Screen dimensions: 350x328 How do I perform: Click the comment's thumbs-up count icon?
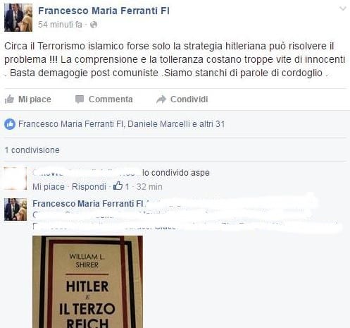[118, 186]
